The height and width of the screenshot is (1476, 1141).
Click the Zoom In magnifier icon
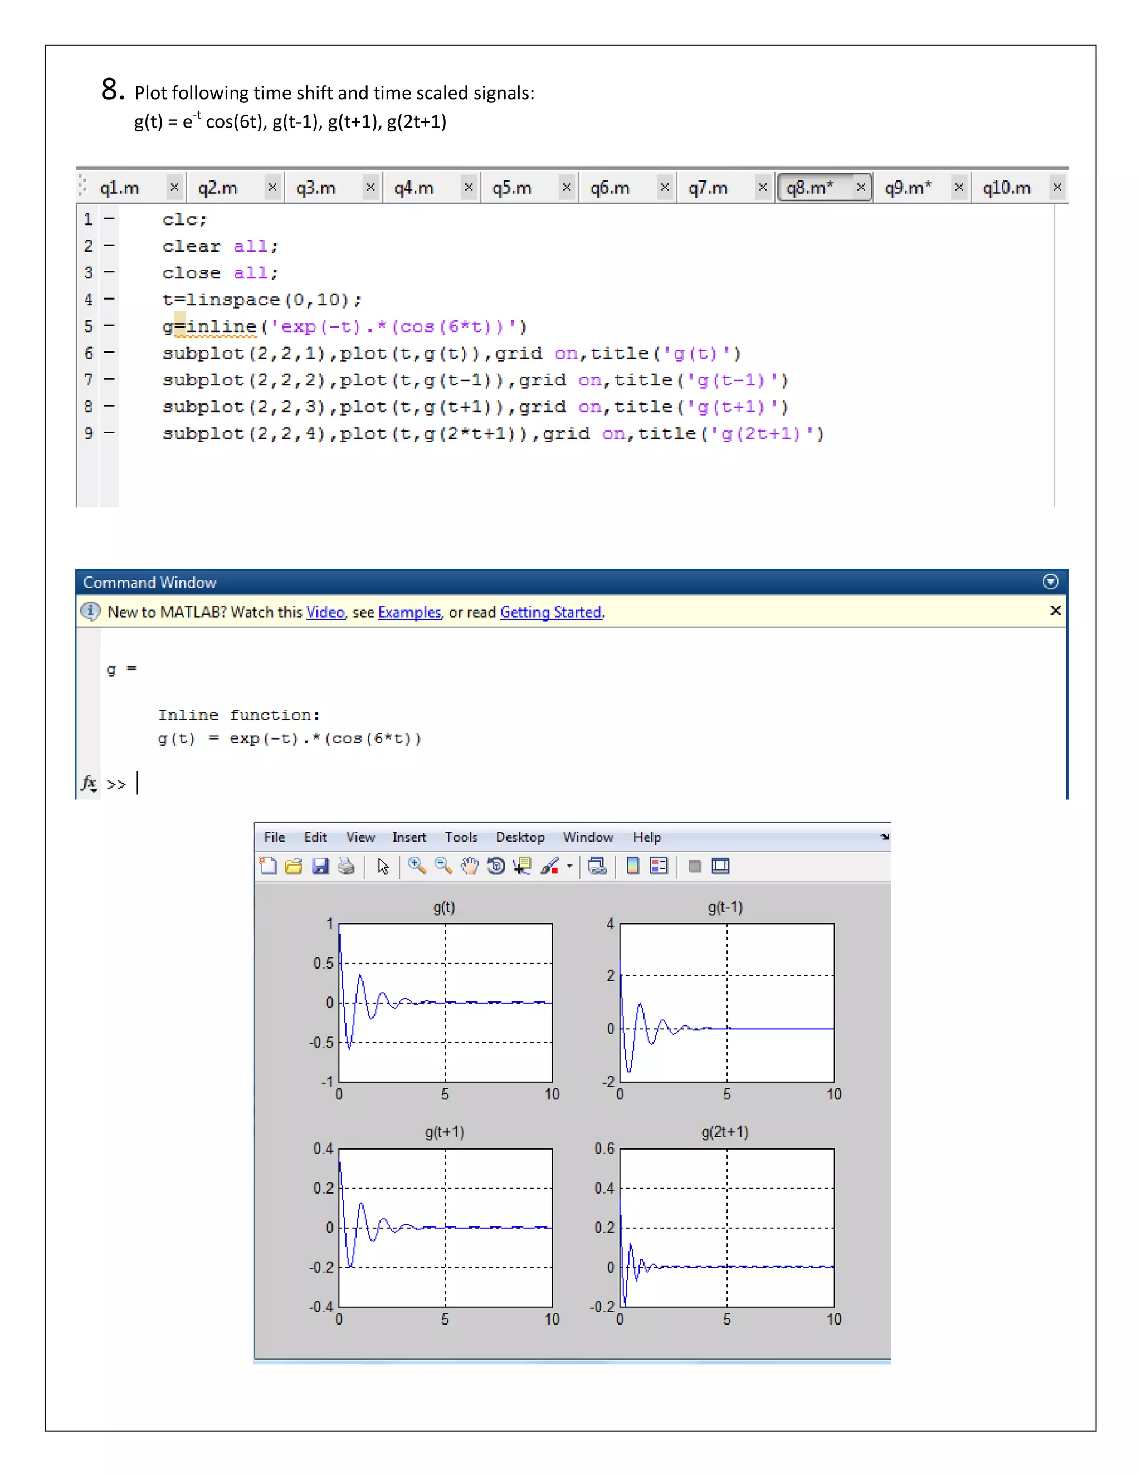pyautogui.click(x=416, y=866)
